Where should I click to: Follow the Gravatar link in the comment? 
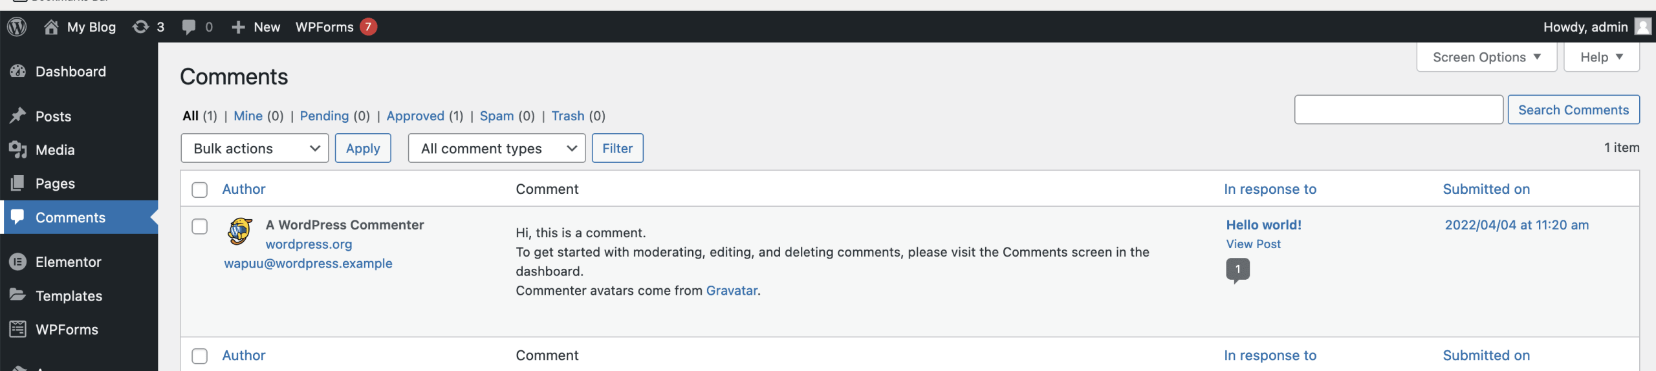coord(732,290)
